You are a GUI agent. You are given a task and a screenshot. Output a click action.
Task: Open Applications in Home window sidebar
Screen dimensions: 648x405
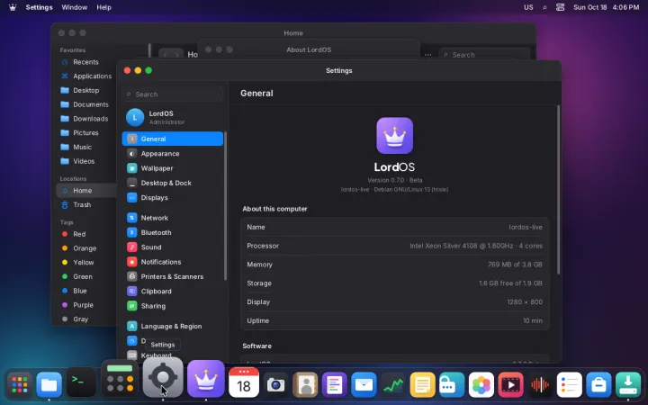click(85, 76)
